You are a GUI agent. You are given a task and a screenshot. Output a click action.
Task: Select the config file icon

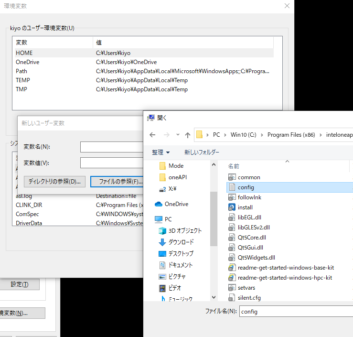point(232,187)
